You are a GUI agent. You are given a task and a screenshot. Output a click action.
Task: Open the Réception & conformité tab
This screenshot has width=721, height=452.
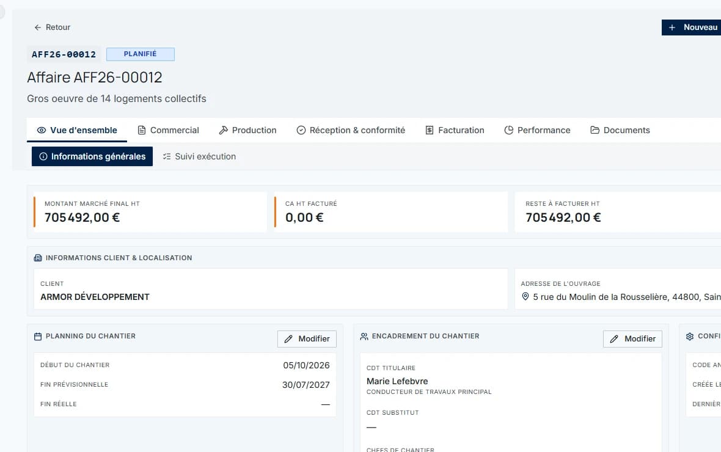click(x=351, y=130)
